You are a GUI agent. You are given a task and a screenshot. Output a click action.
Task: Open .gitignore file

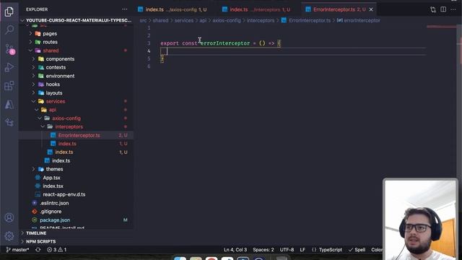pos(77,212)
